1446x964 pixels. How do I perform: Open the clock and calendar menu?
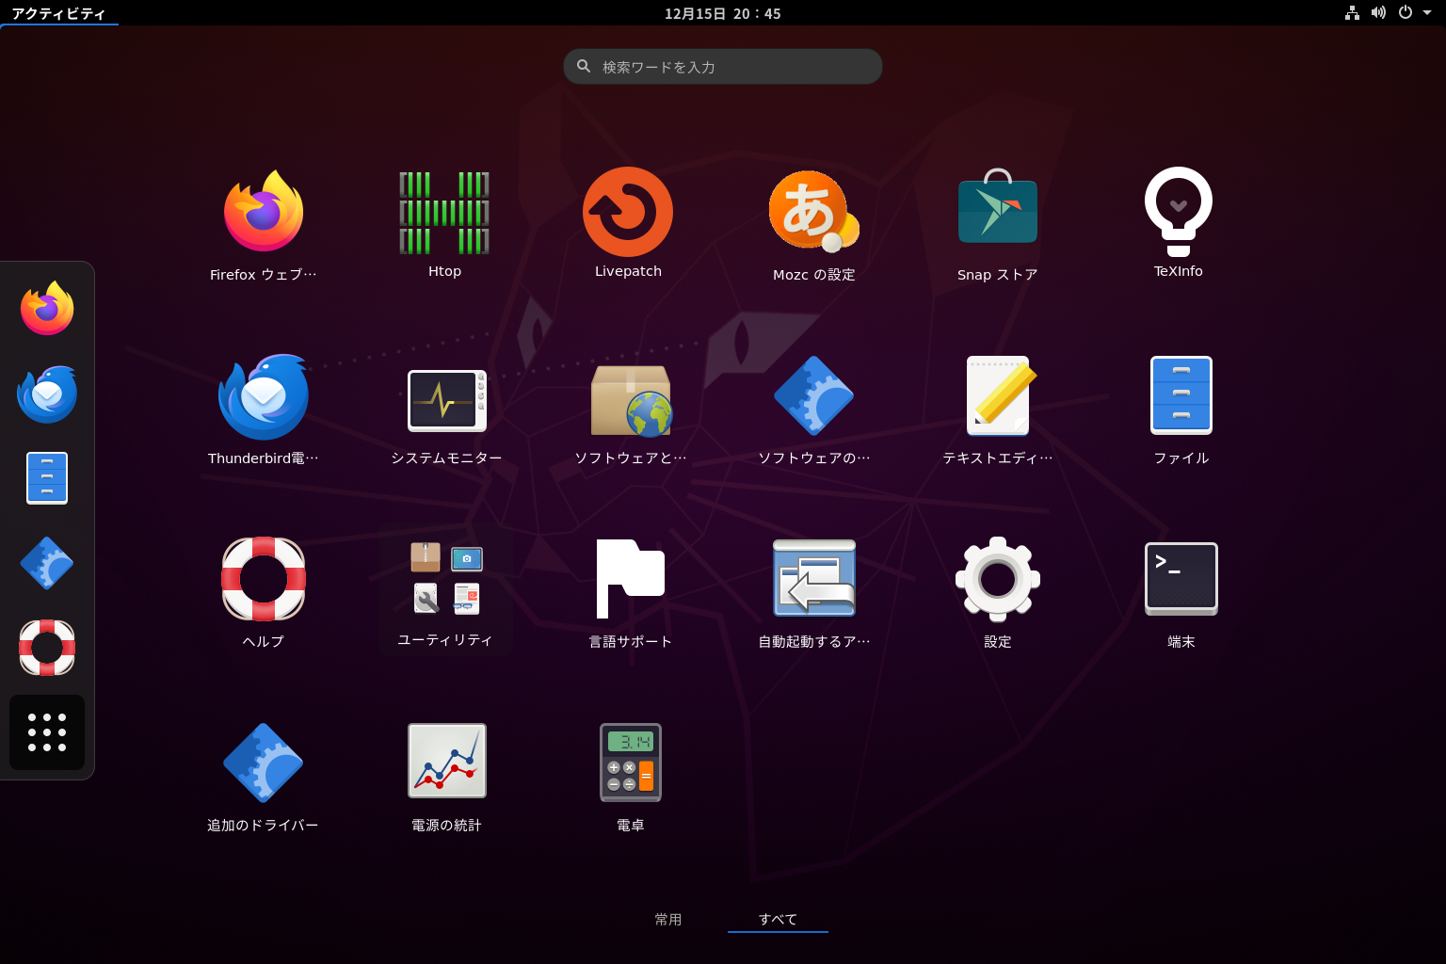(723, 13)
